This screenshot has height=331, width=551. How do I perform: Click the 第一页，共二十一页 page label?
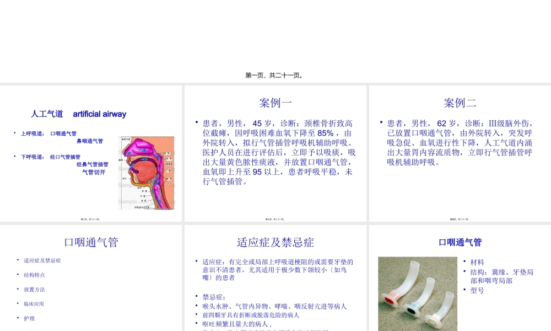coord(275,74)
